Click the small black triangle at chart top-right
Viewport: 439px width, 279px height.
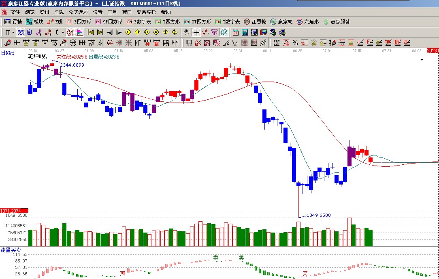pos(422,60)
